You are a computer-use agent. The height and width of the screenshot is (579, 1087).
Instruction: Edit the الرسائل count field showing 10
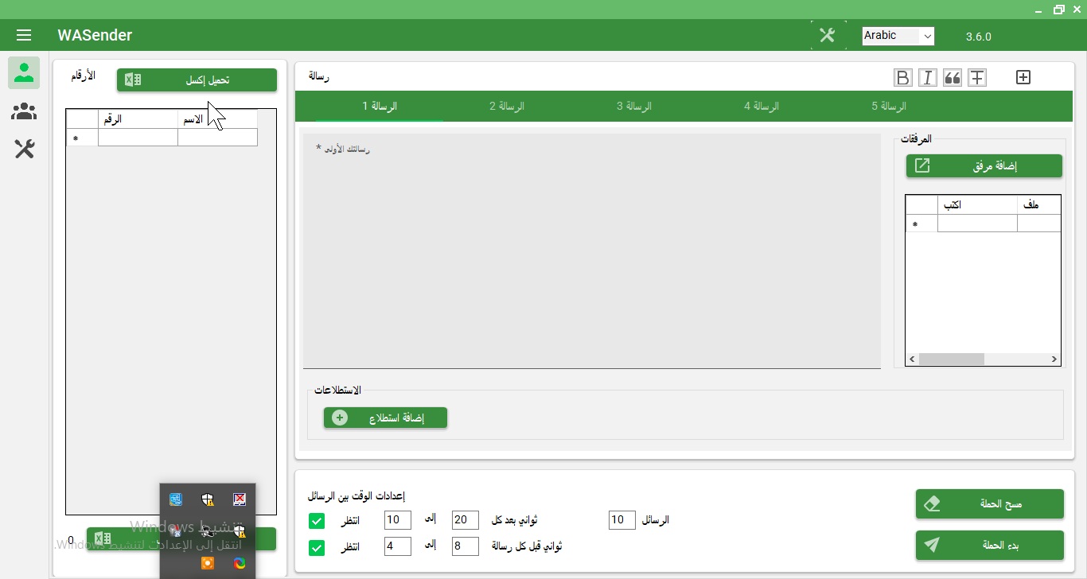pyautogui.click(x=622, y=520)
